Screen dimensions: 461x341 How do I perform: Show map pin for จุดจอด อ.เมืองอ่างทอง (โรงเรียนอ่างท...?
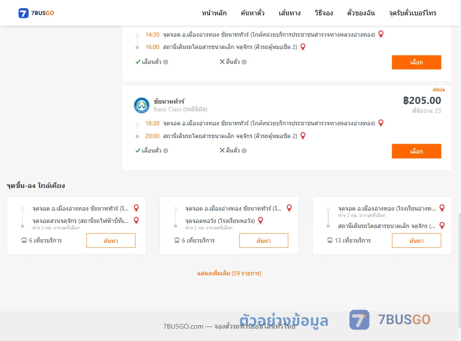click(x=442, y=208)
